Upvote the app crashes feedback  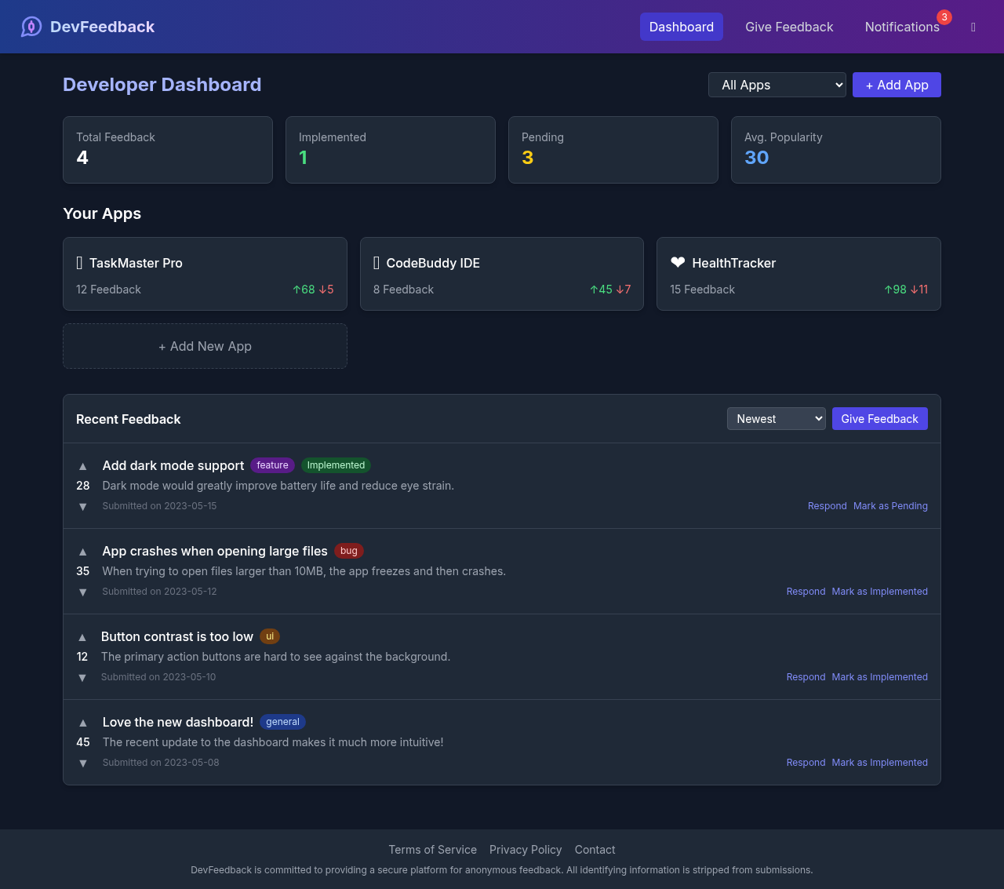click(82, 551)
